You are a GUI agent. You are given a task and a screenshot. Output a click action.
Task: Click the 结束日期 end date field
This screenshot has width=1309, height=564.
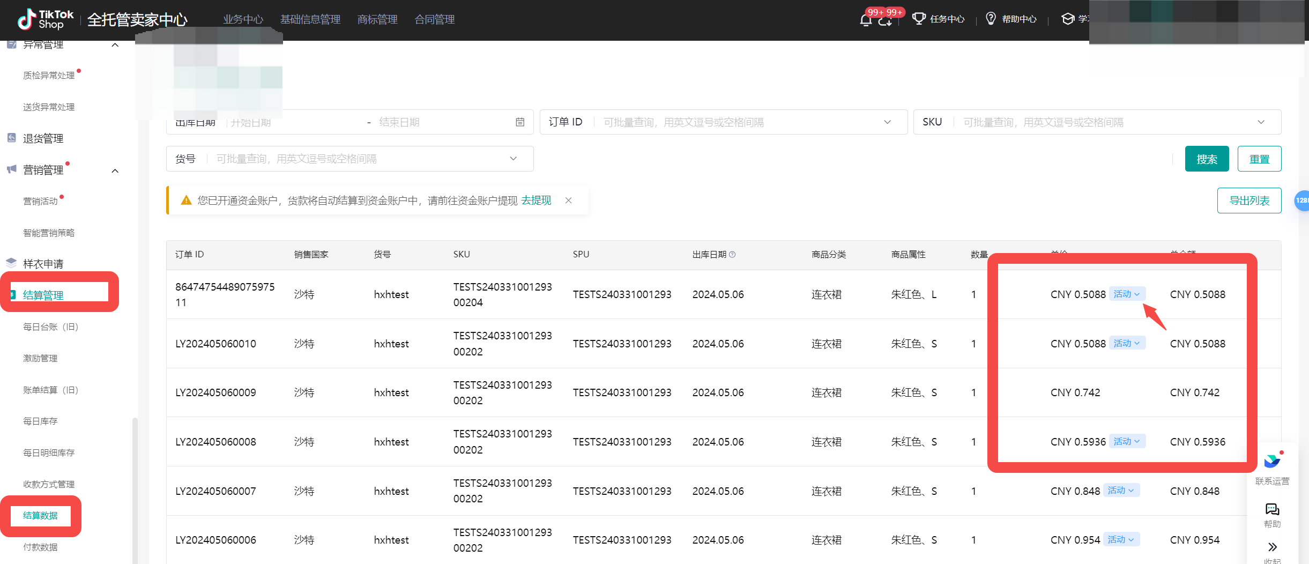click(399, 122)
